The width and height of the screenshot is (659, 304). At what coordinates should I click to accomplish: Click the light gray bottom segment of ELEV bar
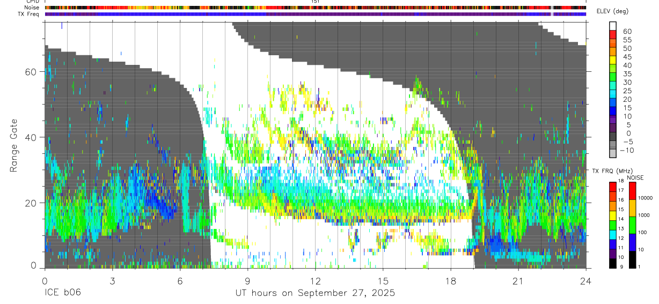(x=613, y=153)
